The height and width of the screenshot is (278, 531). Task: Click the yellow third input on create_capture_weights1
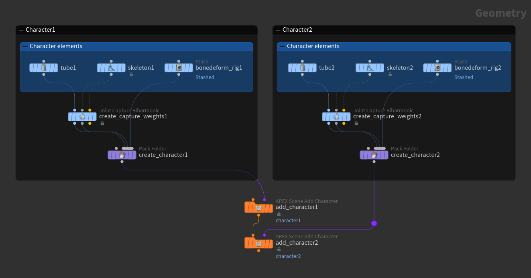coord(90,110)
